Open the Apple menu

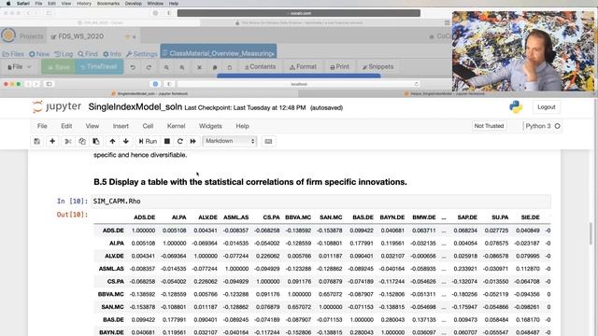coord(8,4)
